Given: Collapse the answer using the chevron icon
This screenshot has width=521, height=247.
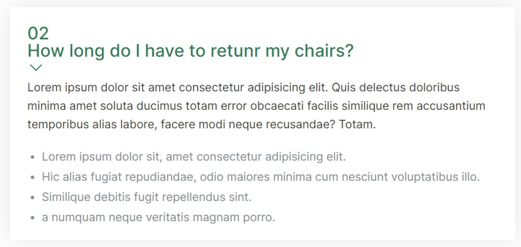Looking at the screenshot, I should 36,67.
